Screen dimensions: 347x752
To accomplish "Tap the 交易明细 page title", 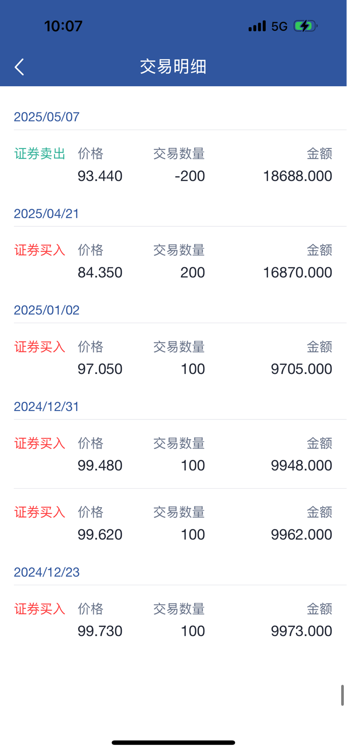I will [x=173, y=67].
